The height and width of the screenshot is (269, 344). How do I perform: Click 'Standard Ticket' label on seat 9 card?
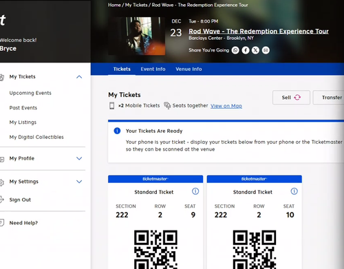[x=154, y=192]
